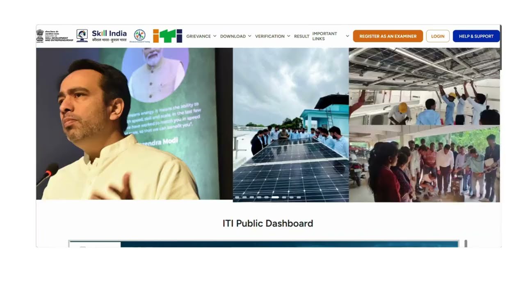This screenshot has height=295, width=525.
Task: Click the ITI Public Dashboard heading
Action: click(268, 223)
